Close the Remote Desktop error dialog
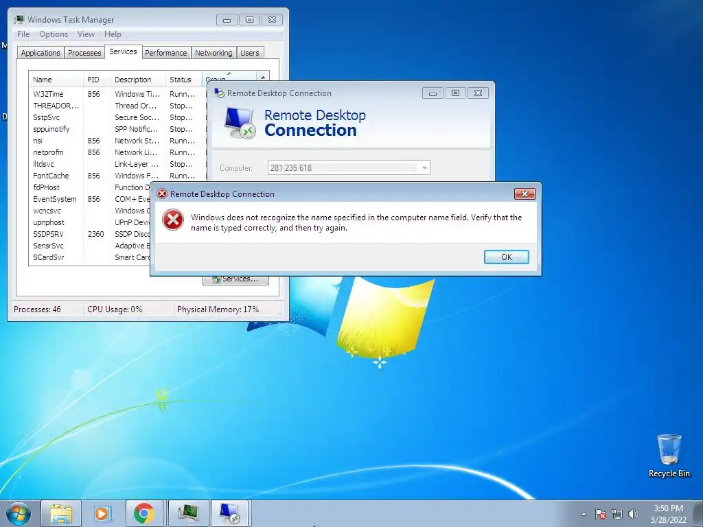 point(525,194)
